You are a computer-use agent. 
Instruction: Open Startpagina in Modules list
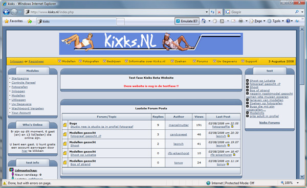[x=20, y=78]
